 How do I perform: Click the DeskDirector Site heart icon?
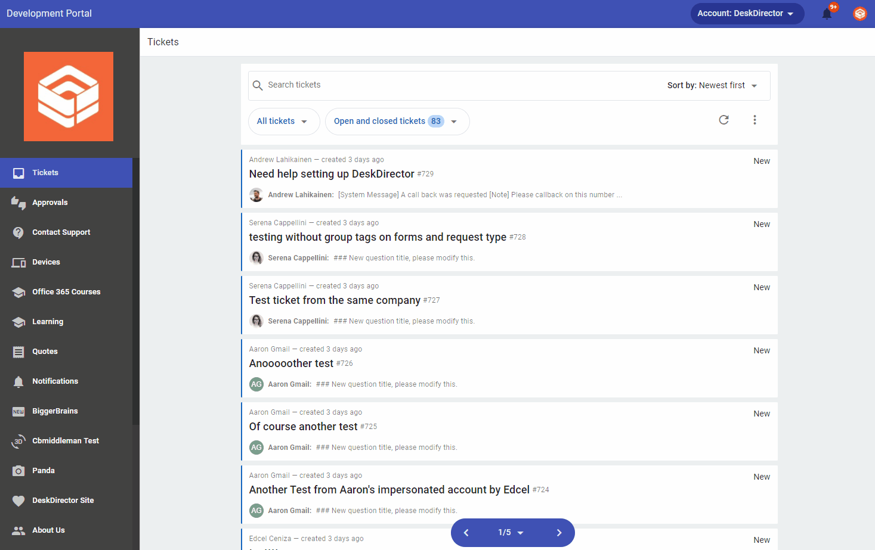pyautogui.click(x=18, y=501)
